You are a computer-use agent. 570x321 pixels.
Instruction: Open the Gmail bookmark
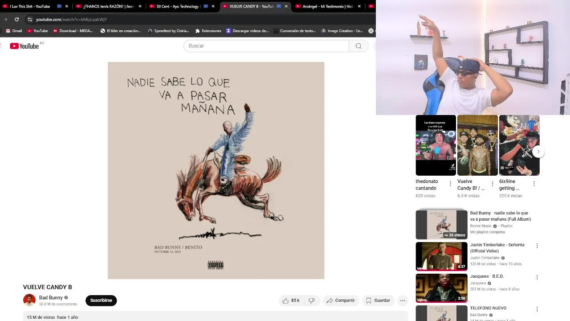tap(14, 31)
